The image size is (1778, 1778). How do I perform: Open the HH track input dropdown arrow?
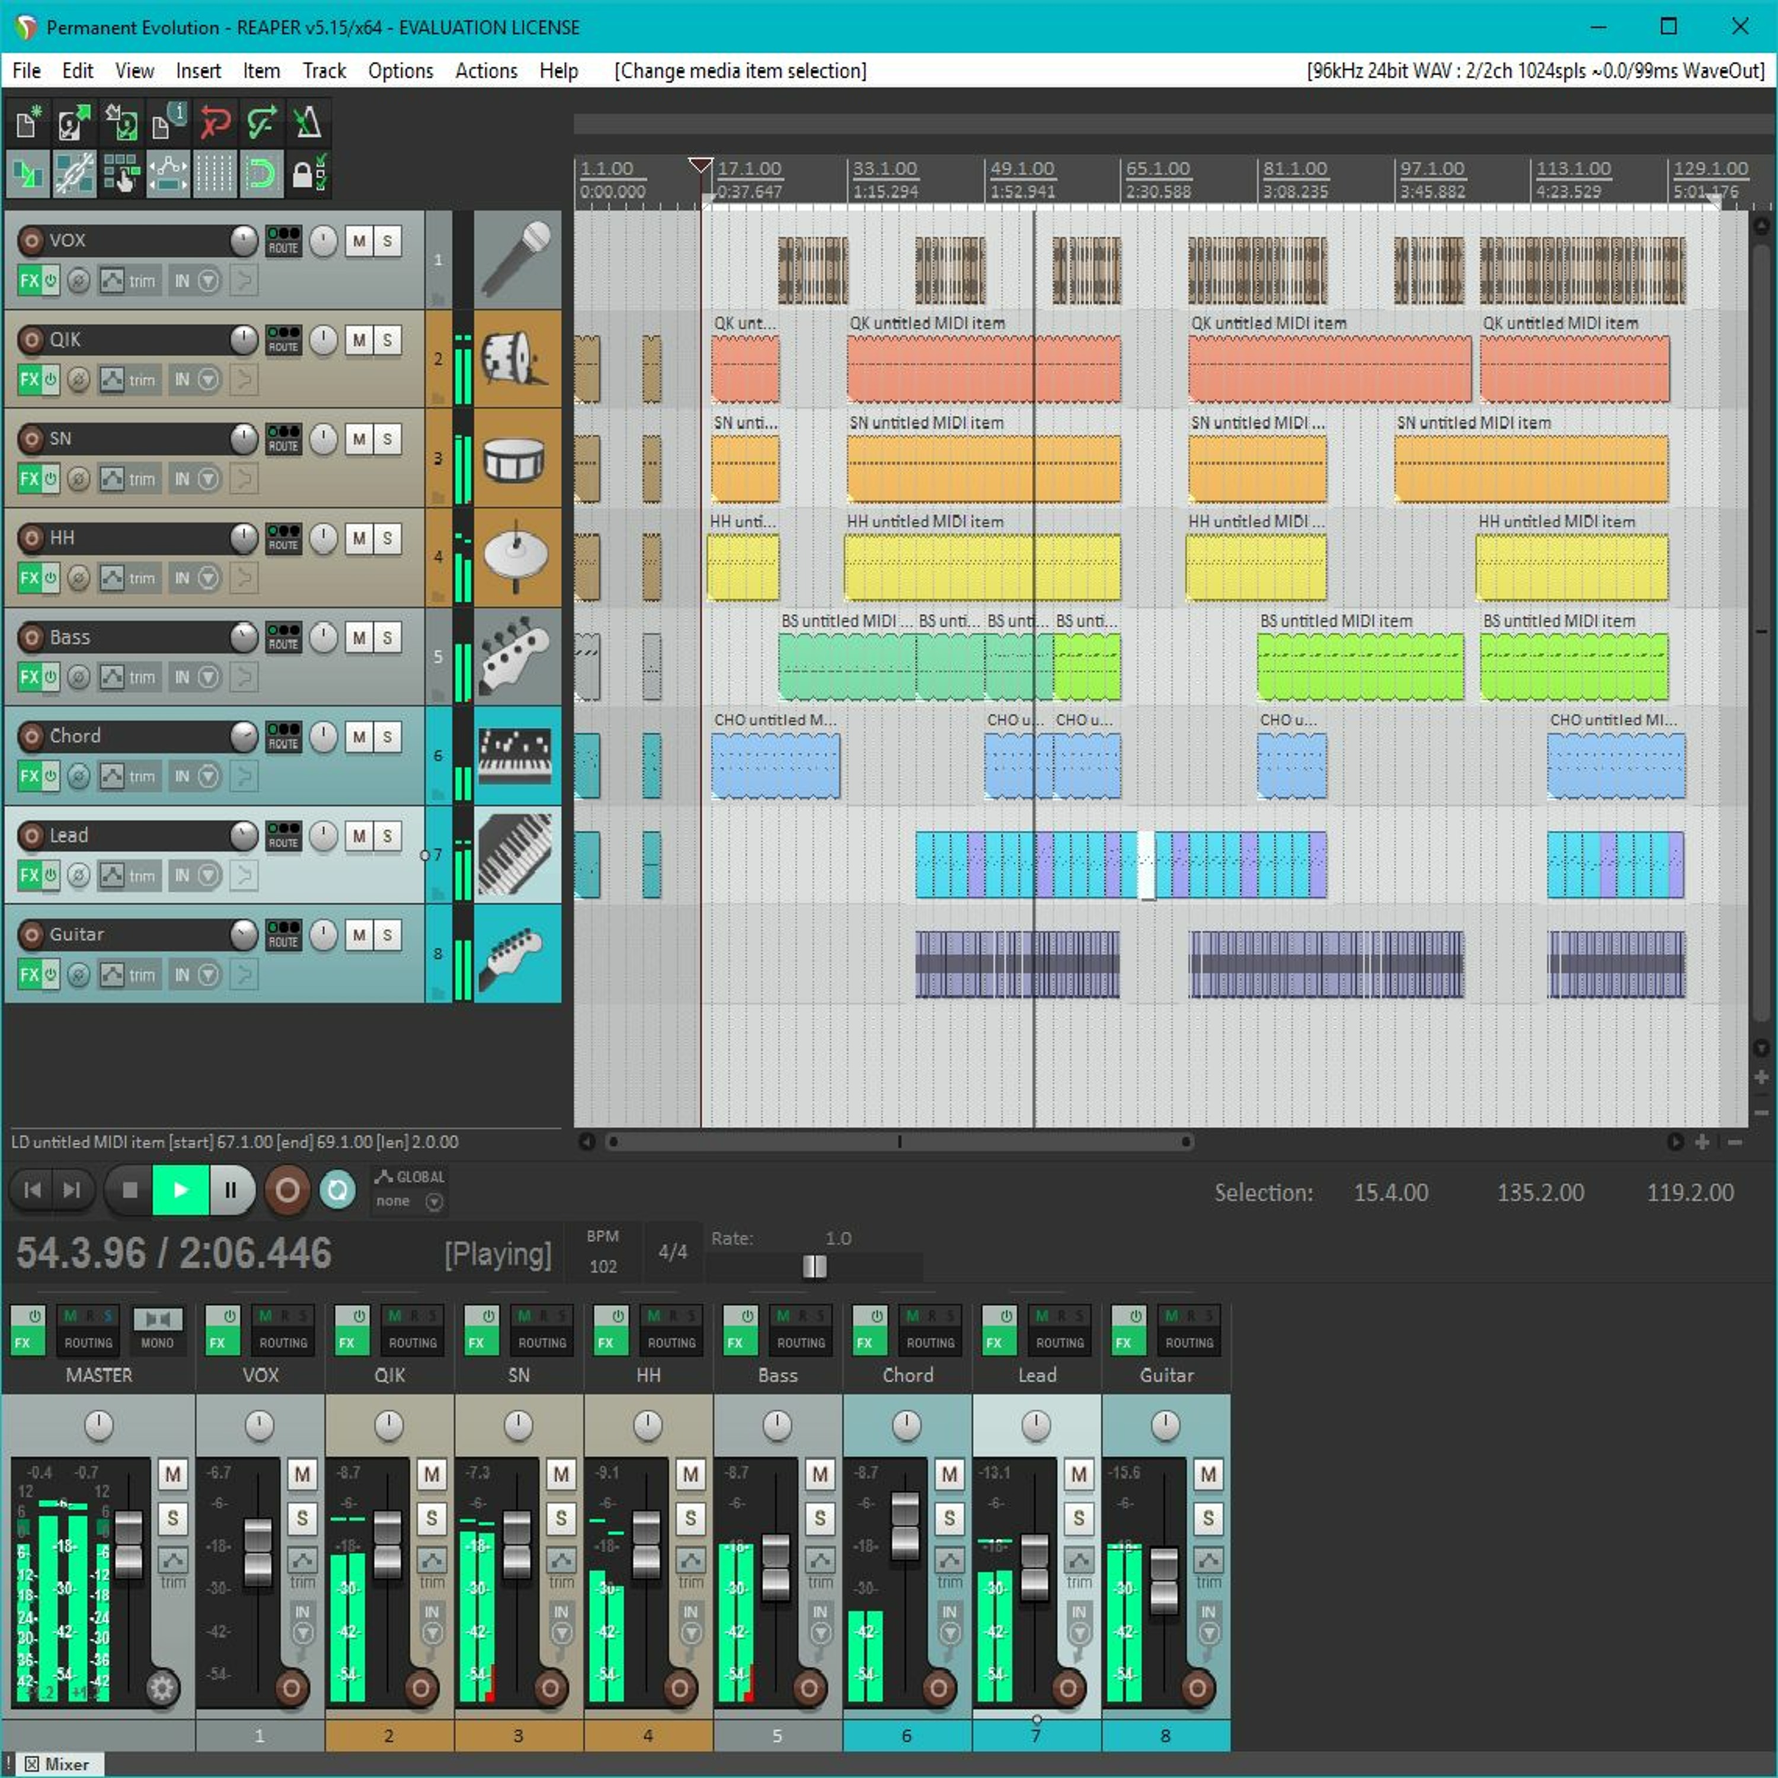point(209,578)
